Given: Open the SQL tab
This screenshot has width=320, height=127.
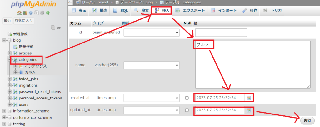Looking at the screenshot, I should (x=120, y=11).
